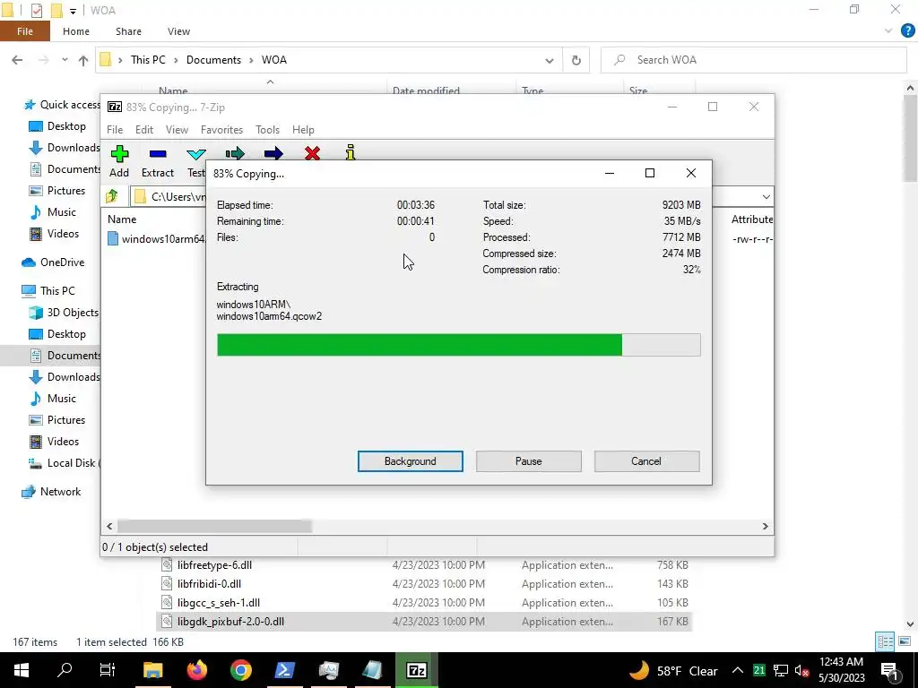Open the 7-Zip File menu

(115, 130)
